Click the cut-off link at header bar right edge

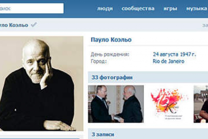point(205,25)
